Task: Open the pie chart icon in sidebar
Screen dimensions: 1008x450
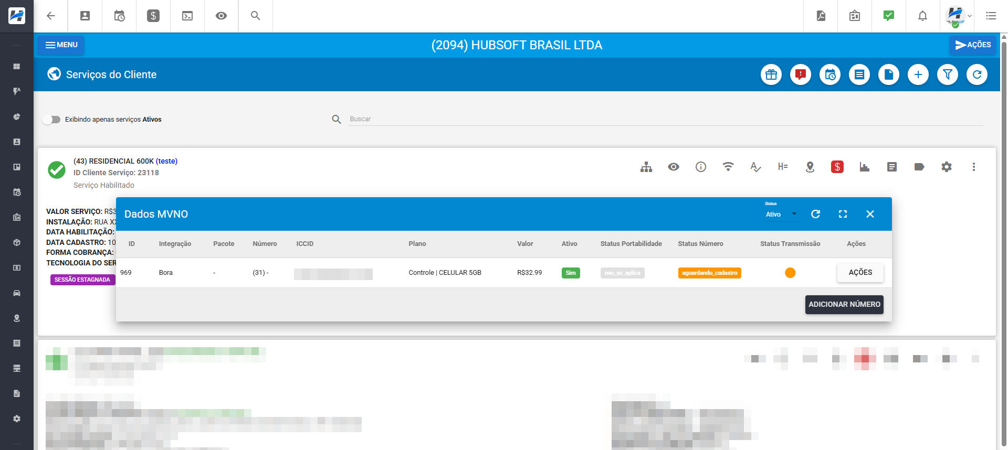Action: [x=17, y=117]
